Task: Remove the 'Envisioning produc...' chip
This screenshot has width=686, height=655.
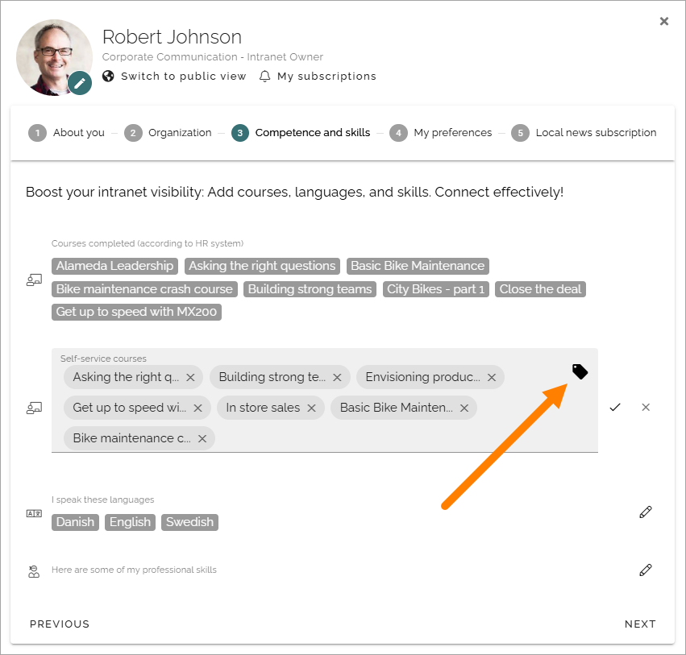Action: 492,377
